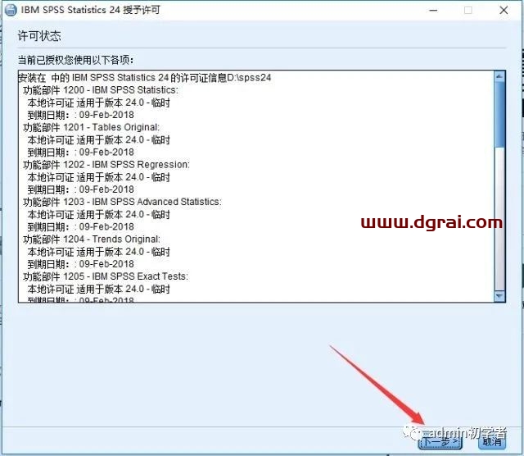Close the SPSS license authorization window
The width and height of the screenshot is (524, 456).
click(x=504, y=11)
